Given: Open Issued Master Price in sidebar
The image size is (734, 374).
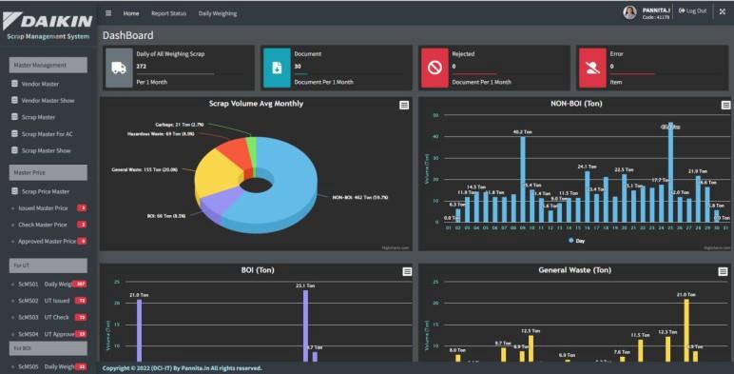Looking at the screenshot, I should 43,208.
